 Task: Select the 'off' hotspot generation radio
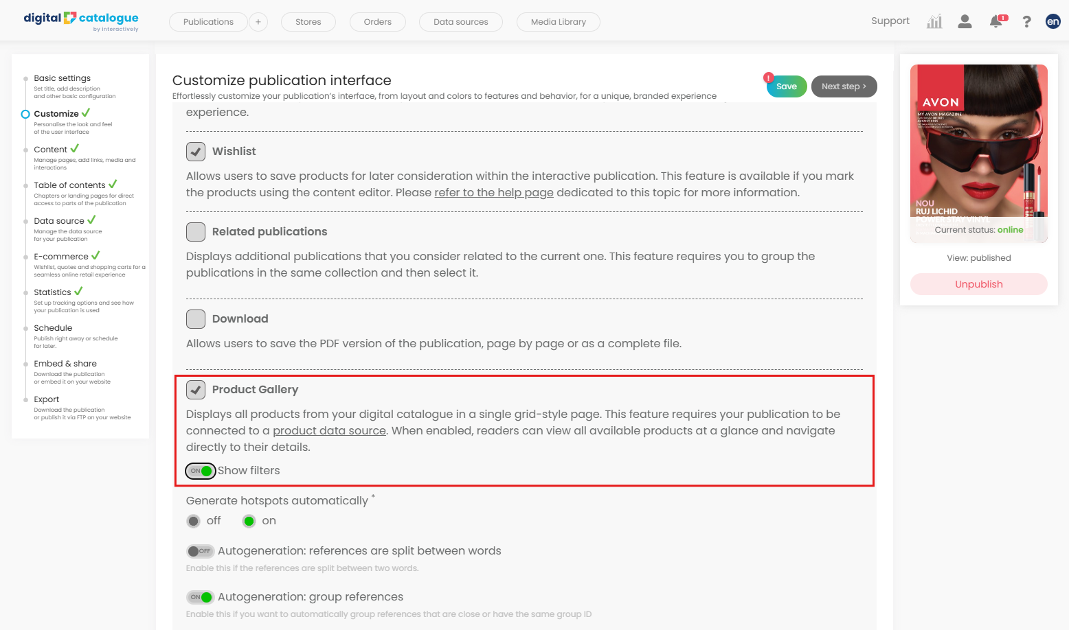click(x=194, y=521)
